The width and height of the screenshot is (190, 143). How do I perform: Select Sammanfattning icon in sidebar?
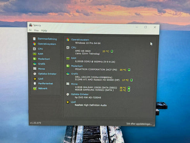pos(34,38)
